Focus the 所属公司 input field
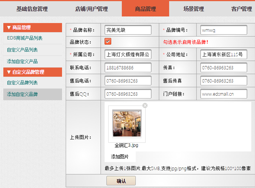Viewport: 255px width, 188px height. pos(128,54)
